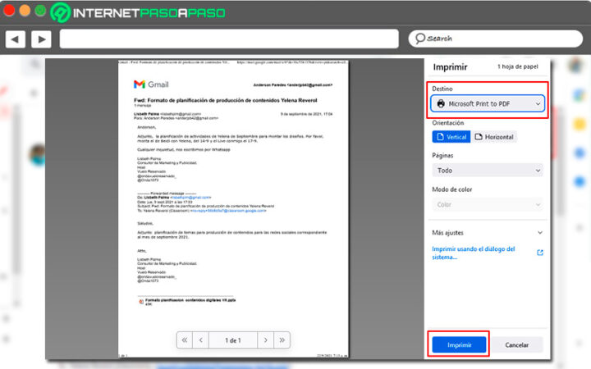Click the InternetPasoaPaso logo icon
This screenshot has width=591, height=369.
coord(60,12)
